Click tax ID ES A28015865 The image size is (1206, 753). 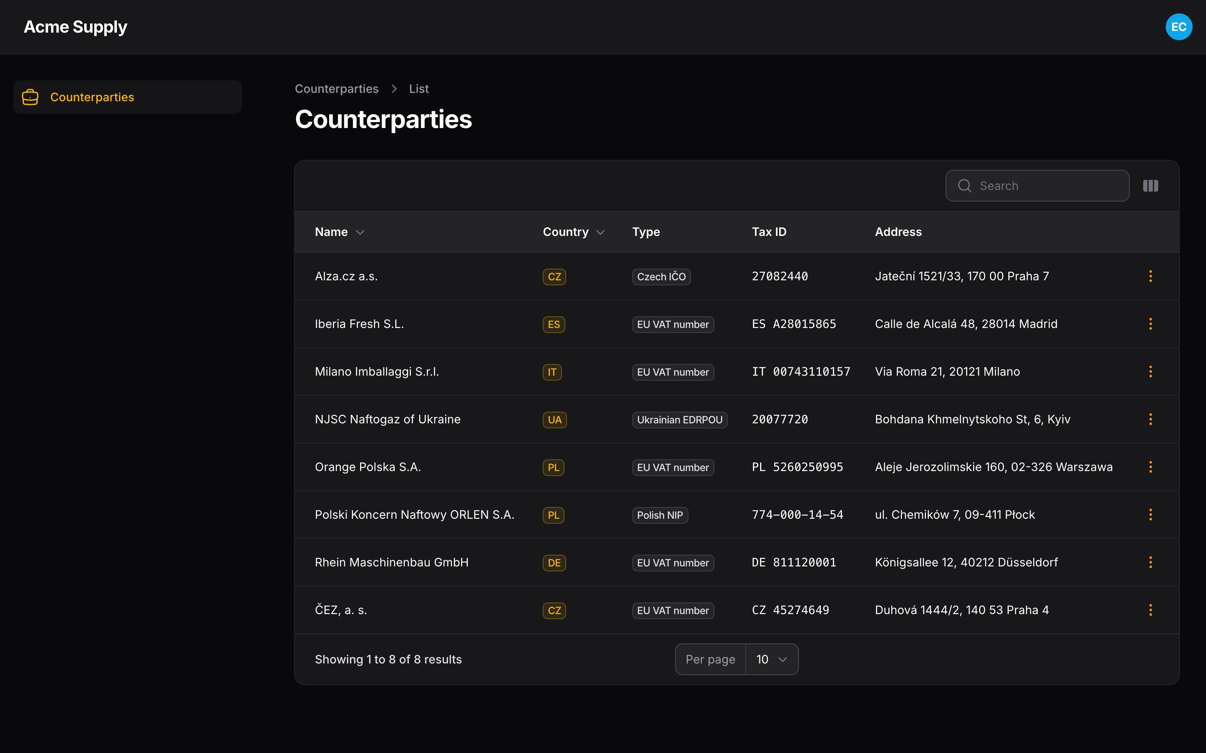tap(794, 324)
